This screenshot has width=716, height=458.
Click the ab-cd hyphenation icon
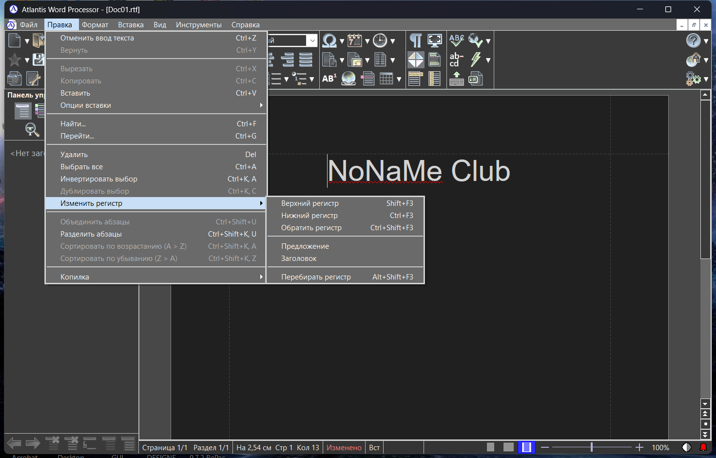coord(456,60)
